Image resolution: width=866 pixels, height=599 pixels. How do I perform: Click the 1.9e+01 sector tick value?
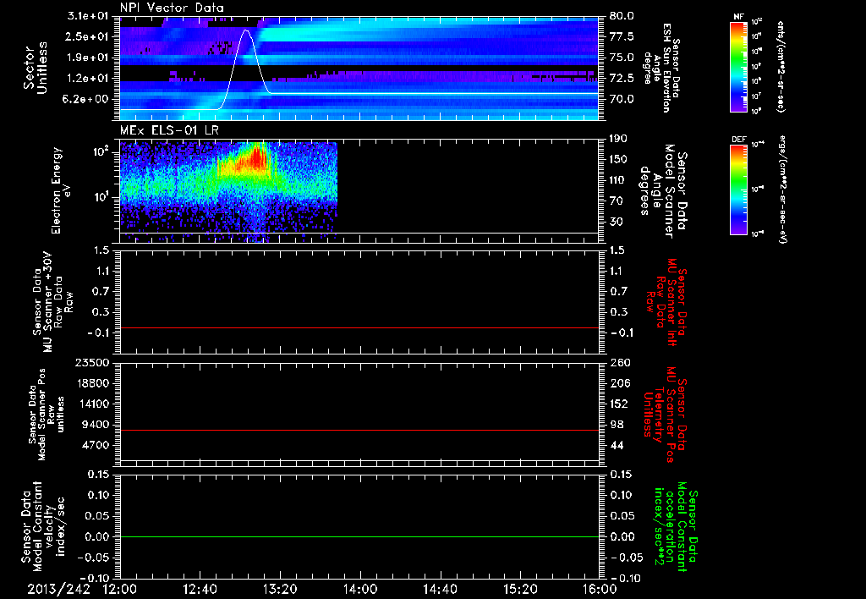click(87, 58)
